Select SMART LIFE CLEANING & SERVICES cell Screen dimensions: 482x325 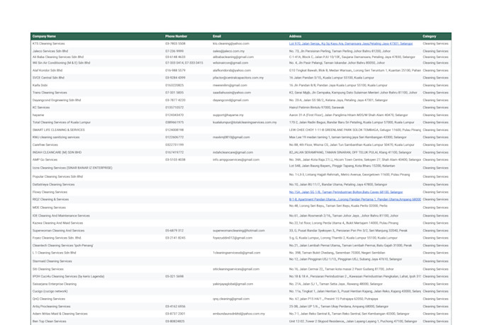click(58, 130)
